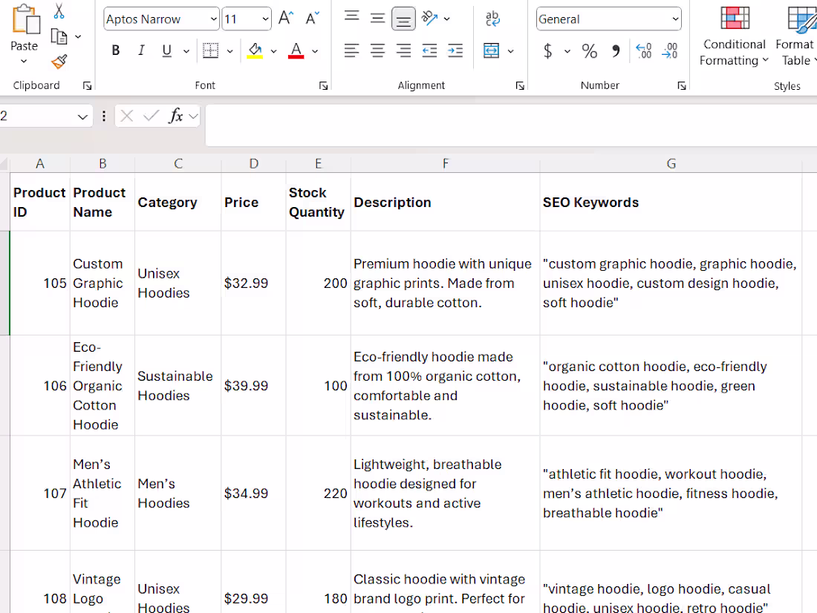Open the font size dropdown
Screen dimensions: 817x613
pyautogui.click(x=265, y=19)
